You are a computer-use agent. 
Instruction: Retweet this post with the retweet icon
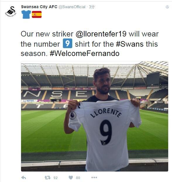[47, 177]
